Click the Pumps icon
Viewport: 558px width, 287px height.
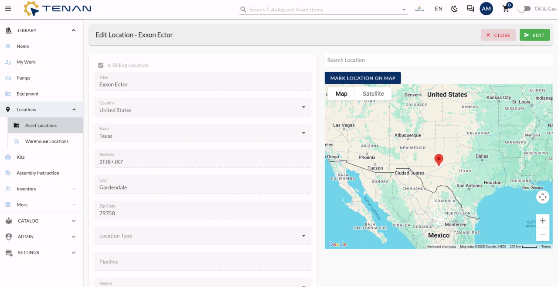[x=8, y=78]
